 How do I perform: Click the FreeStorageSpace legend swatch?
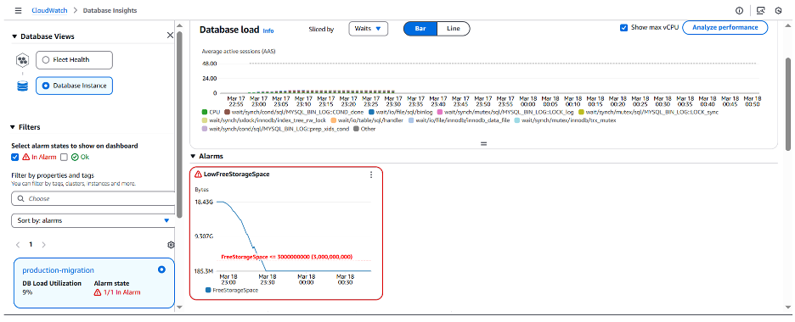(208, 290)
